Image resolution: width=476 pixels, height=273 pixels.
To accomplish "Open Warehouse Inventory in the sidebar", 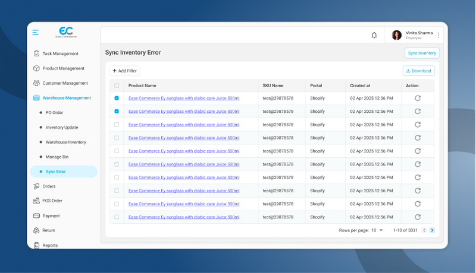I will point(66,142).
